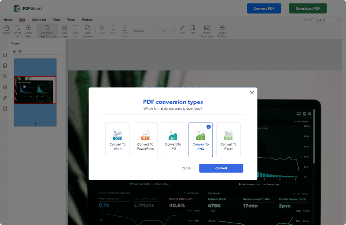
Task: Choose the Convert To PowerPoint option
Action: tap(145, 140)
